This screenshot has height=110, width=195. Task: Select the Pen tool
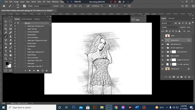click(10, 48)
